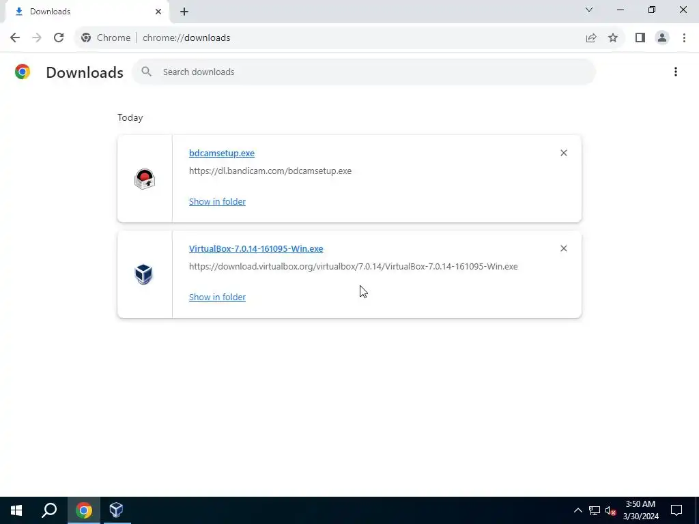
Task: Open the bdcamsetup.exe file link
Action: 222,153
